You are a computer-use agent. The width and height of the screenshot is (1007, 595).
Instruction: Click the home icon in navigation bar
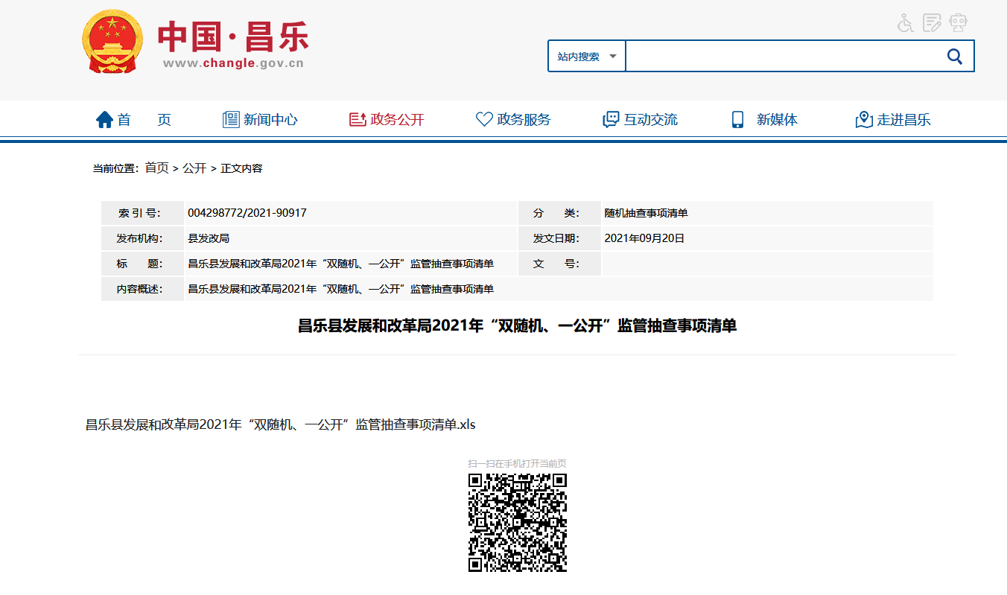[104, 118]
